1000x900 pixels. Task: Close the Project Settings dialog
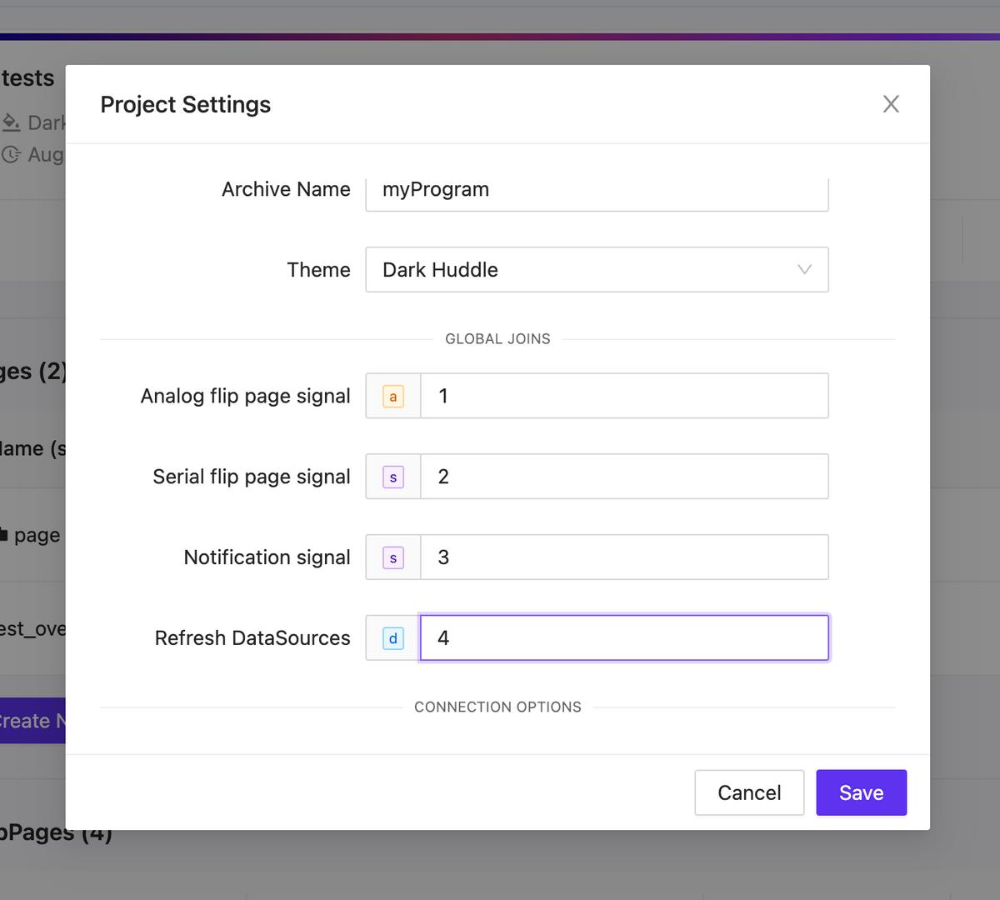point(891,103)
